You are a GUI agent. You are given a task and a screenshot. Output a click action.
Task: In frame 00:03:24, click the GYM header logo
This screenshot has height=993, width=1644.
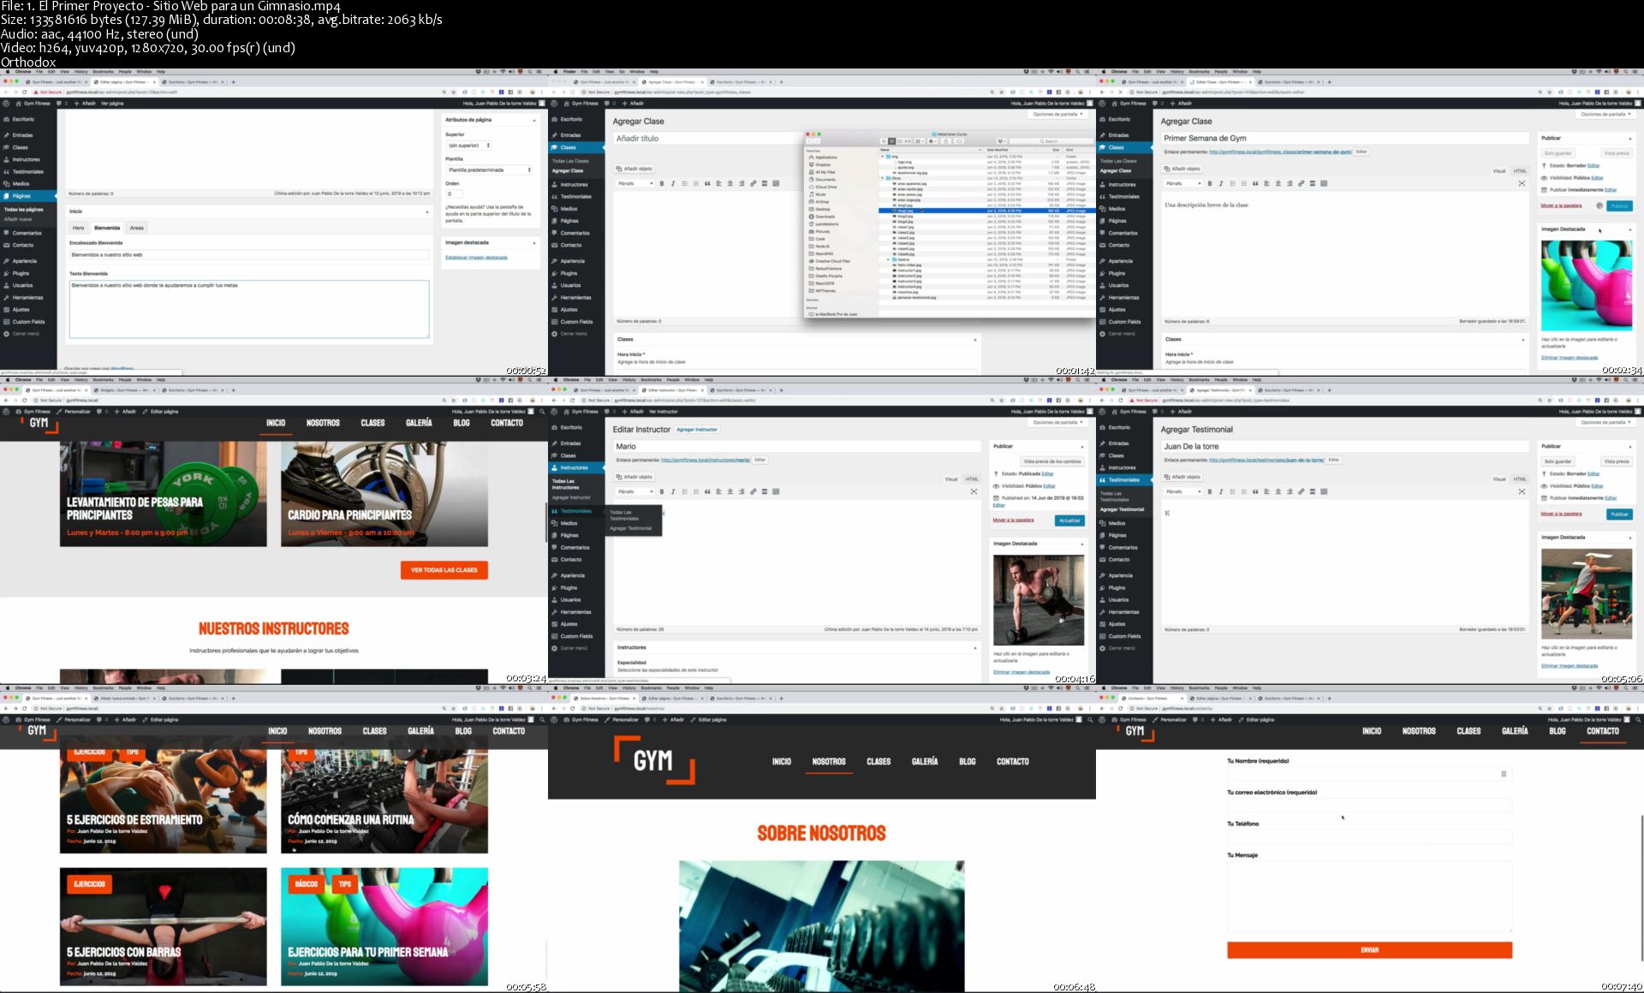(39, 424)
